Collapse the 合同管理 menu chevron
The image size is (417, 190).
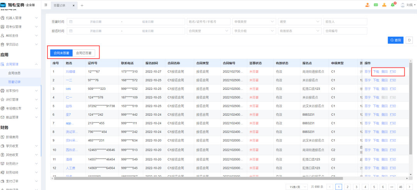pos(36,64)
